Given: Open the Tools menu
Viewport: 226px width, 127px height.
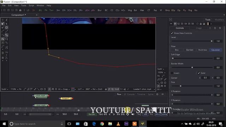Looking at the screenshot, I should point(24,6).
